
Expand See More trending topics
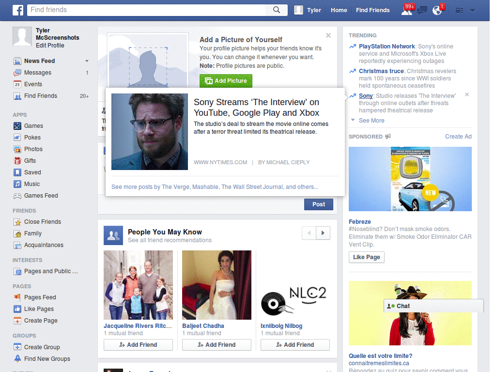click(x=372, y=121)
